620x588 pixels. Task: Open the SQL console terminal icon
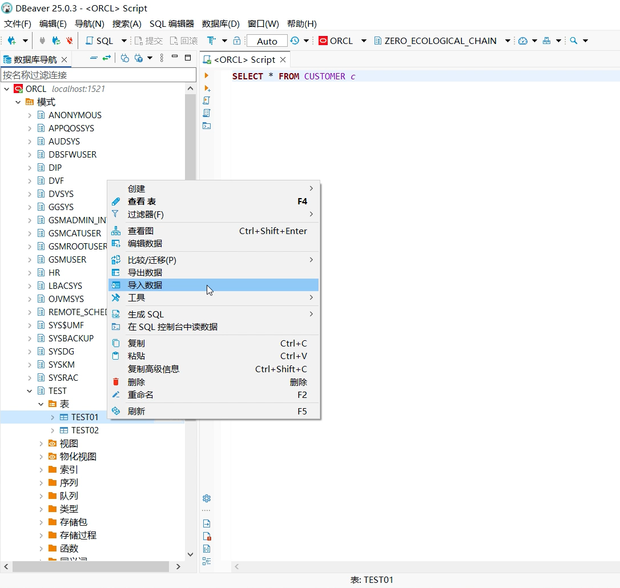point(207,126)
